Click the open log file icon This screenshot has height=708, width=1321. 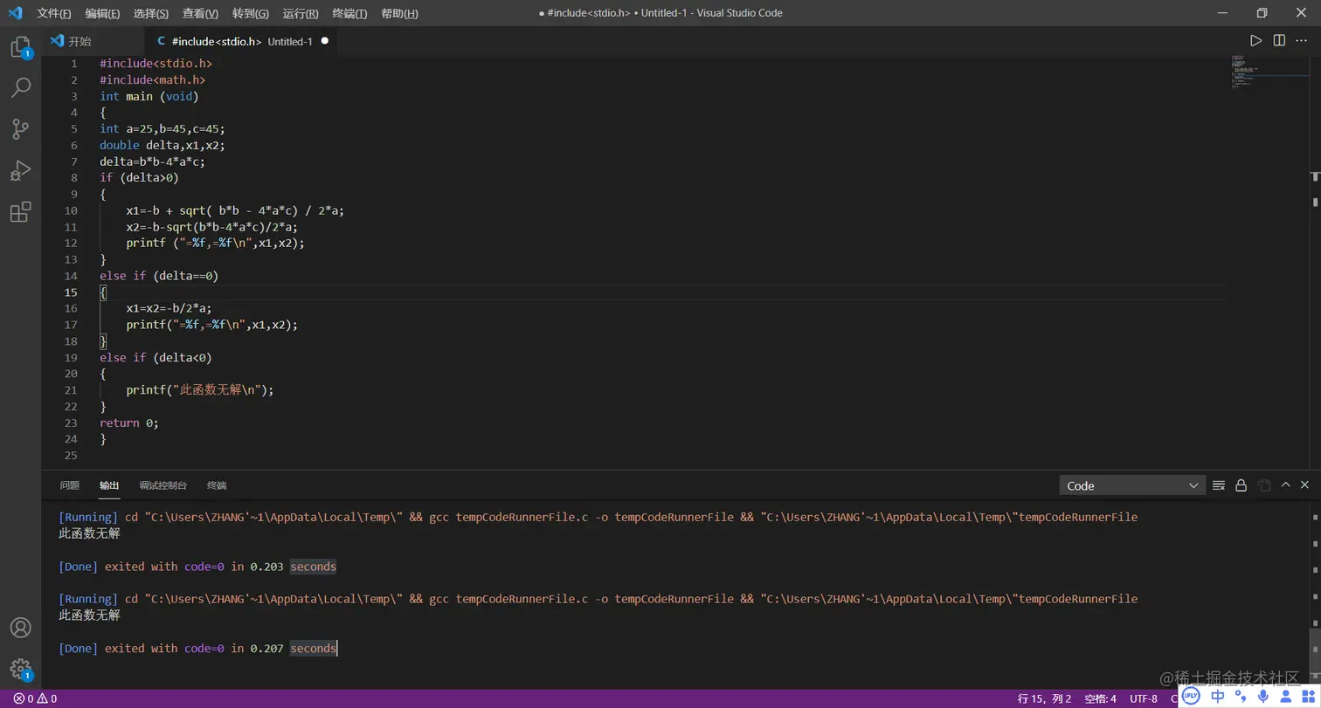click(x=1263, y=485)
